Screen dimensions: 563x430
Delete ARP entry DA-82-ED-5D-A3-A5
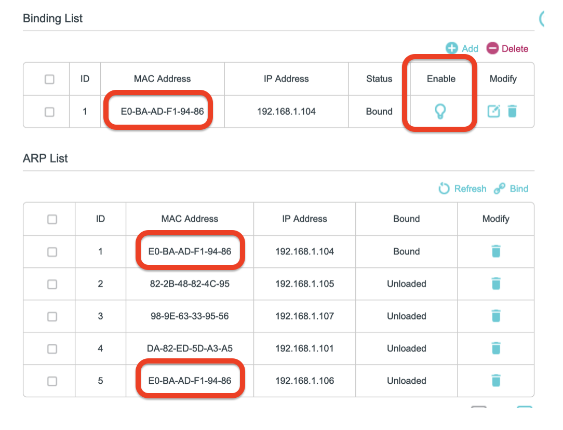tap(495, 348)
